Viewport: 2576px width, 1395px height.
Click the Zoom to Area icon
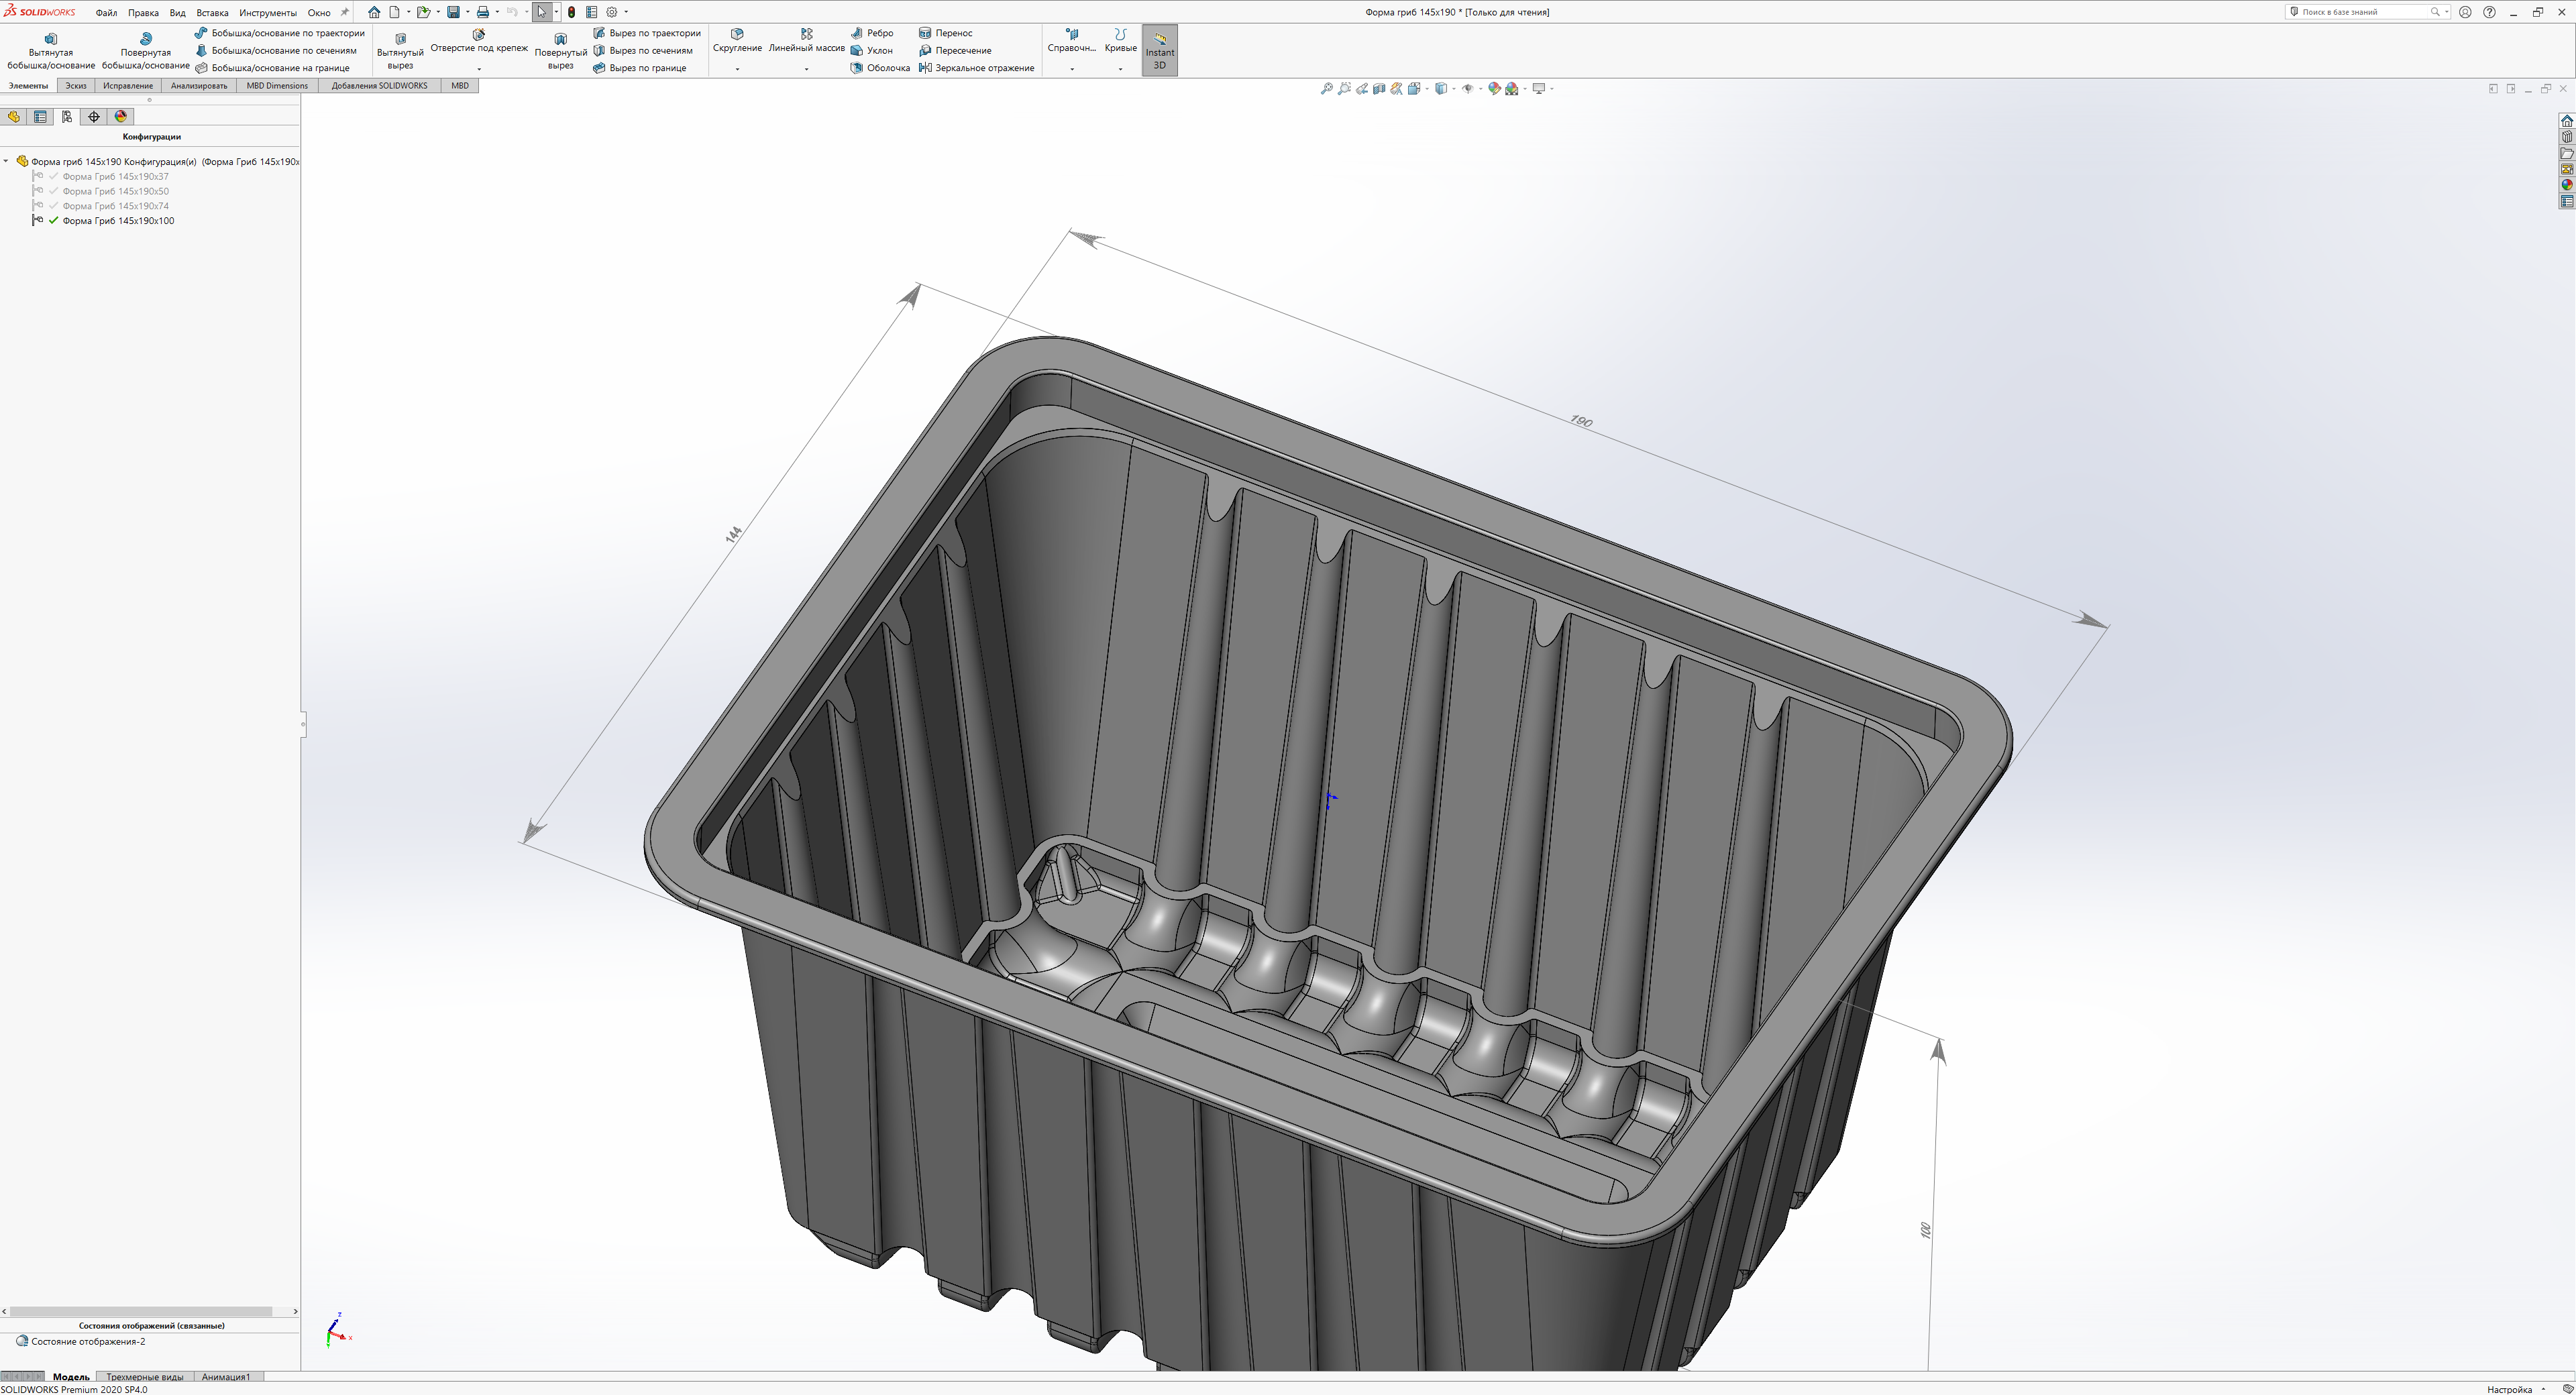1344,89
